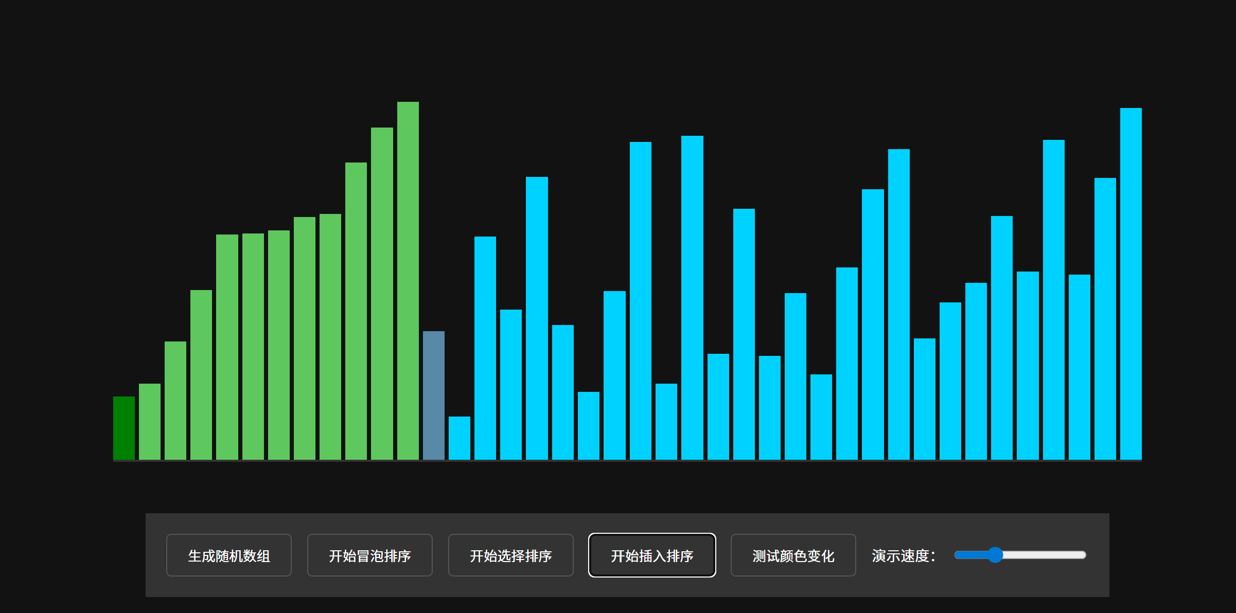The image size is (1236, 613).
Task: Click the second light green bar from left
Action: point(150,421)
